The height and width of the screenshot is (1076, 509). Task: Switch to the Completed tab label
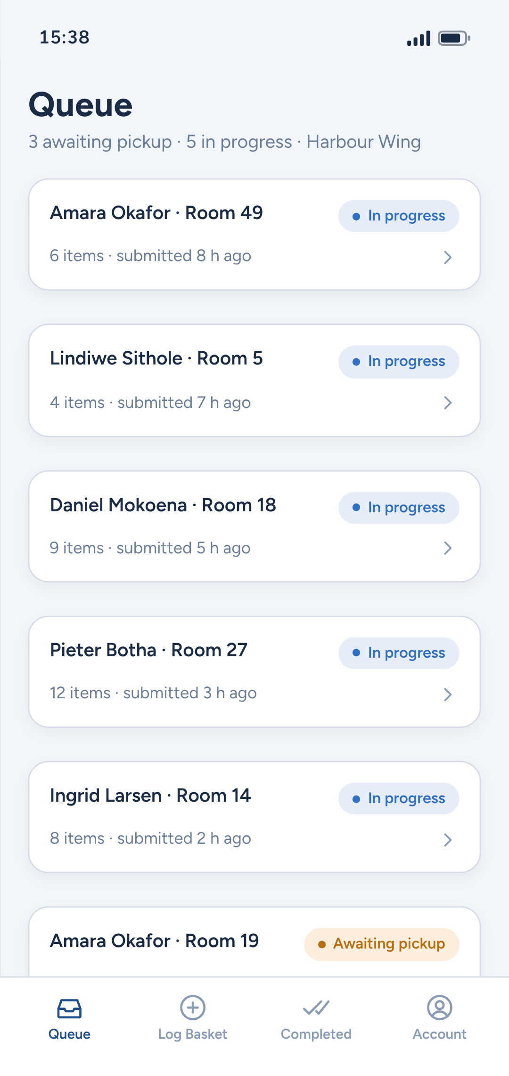coord(316,1034)
